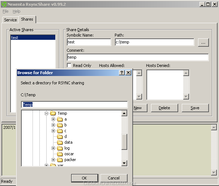The image size is (219, 186).
Task: Click the folder icon next to 'd'
Action: coord(60,137)
